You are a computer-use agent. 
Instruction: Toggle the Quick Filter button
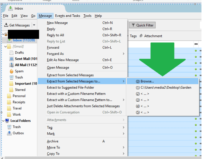(x=142, y=25)
